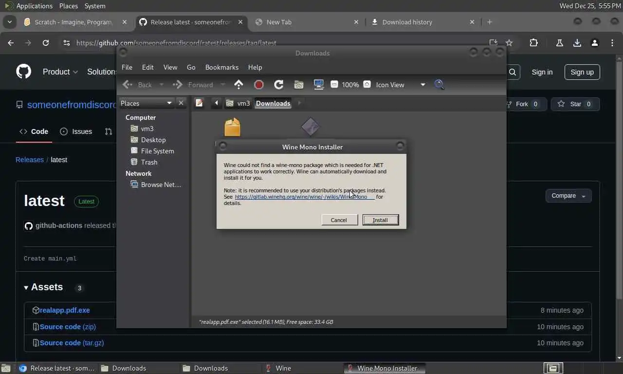Click the site information icon in address bar
Image resolution: width=623 pixels, height=374 pixels.
pyautogui.click(x=67, y=43)
